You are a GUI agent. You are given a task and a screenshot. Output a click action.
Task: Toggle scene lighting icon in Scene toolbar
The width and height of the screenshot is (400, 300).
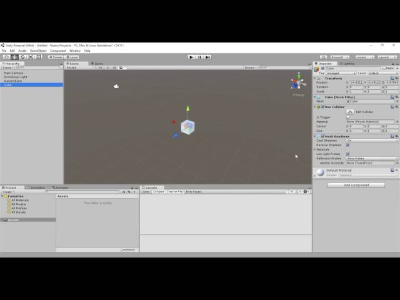coord(107,67)
